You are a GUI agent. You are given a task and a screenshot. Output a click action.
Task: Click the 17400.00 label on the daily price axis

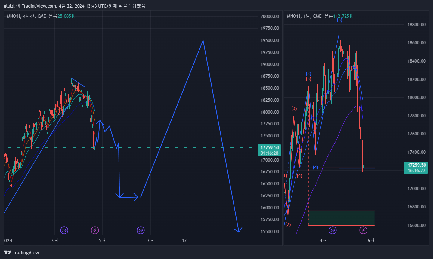tap(416, 152)
